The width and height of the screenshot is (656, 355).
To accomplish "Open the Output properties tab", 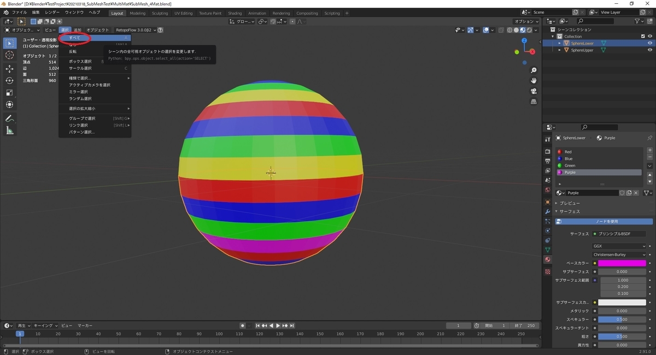I will pyautogui.click(x=548, y=161).
